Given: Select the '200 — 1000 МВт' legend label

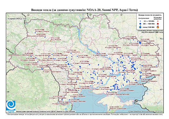Looking at the screenshot, I should [x=149, y=24].
